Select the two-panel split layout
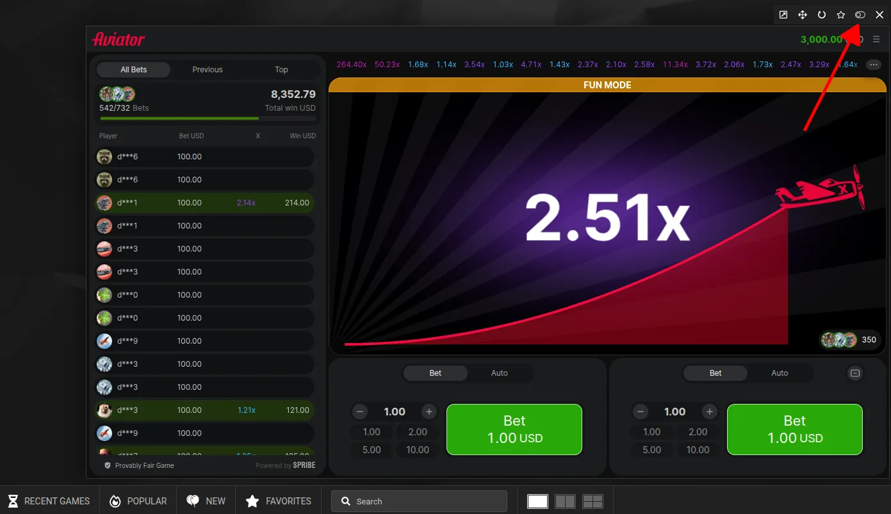The image size is (891, 514). pos(565,501)
